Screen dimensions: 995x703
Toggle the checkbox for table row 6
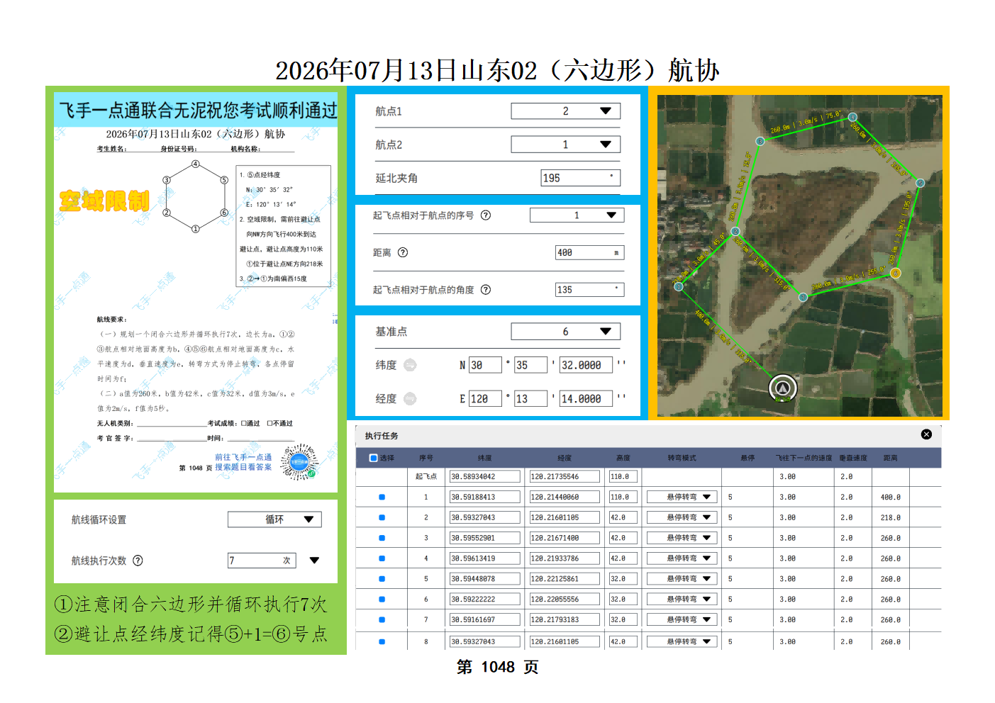[x=382, y=600]
